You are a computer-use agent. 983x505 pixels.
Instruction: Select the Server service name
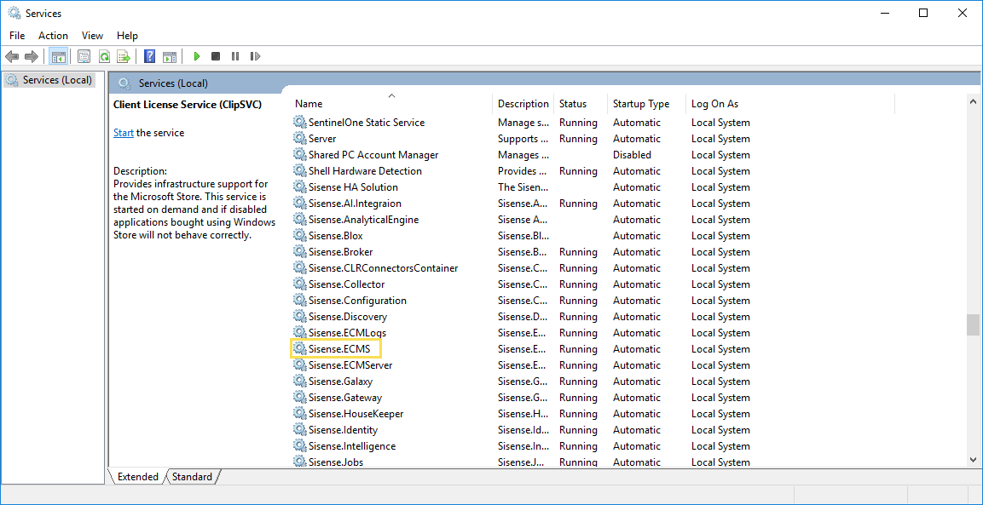pos(322,139)
